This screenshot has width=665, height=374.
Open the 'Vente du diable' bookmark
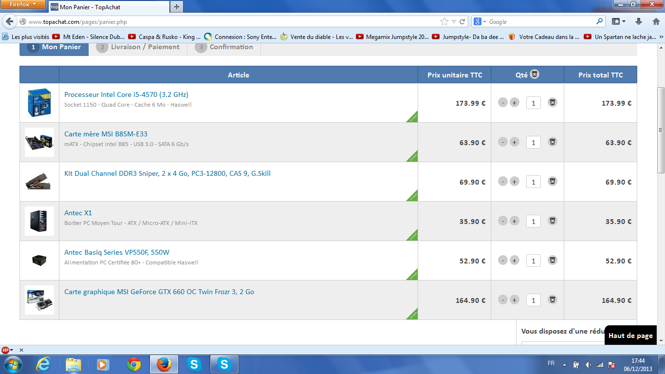(316, 37)
